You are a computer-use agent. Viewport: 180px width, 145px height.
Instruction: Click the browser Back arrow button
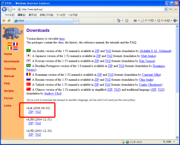pos(4,9)
